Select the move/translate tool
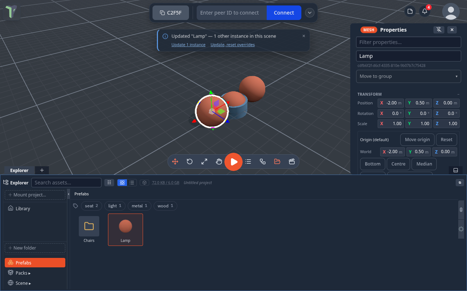467x291 pixels. tap(175, 162)
